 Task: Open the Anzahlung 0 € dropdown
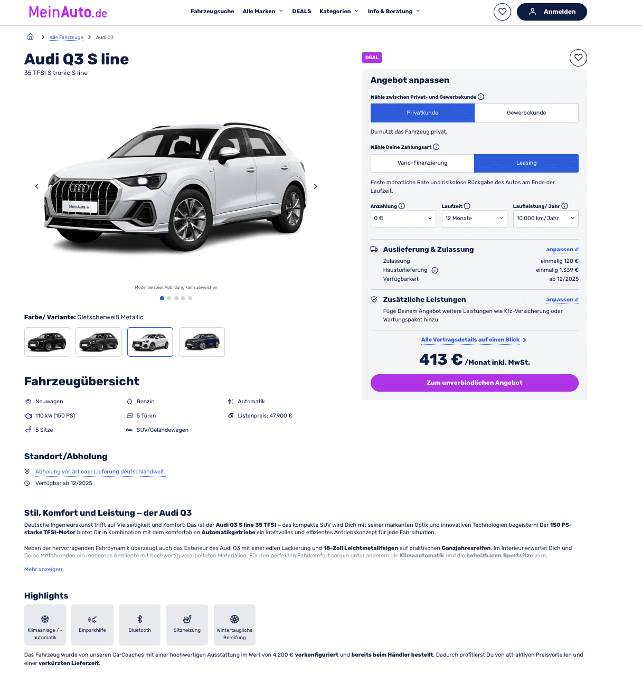click(x=403, y=219)
